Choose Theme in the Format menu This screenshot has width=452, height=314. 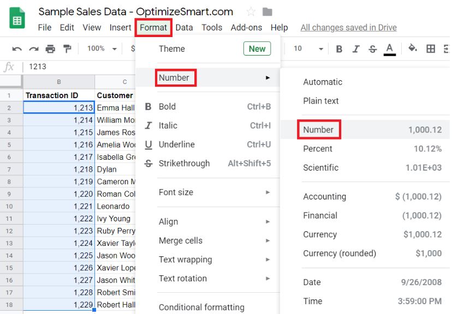click(x=207, y=49)
